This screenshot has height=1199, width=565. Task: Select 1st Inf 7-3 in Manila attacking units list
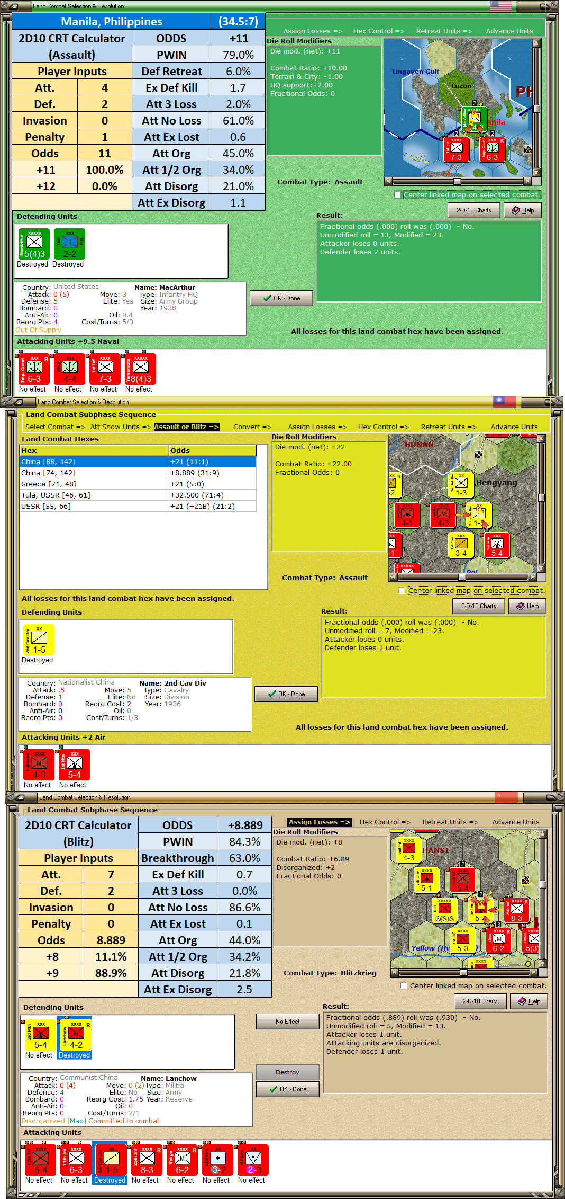click(105, 369)
